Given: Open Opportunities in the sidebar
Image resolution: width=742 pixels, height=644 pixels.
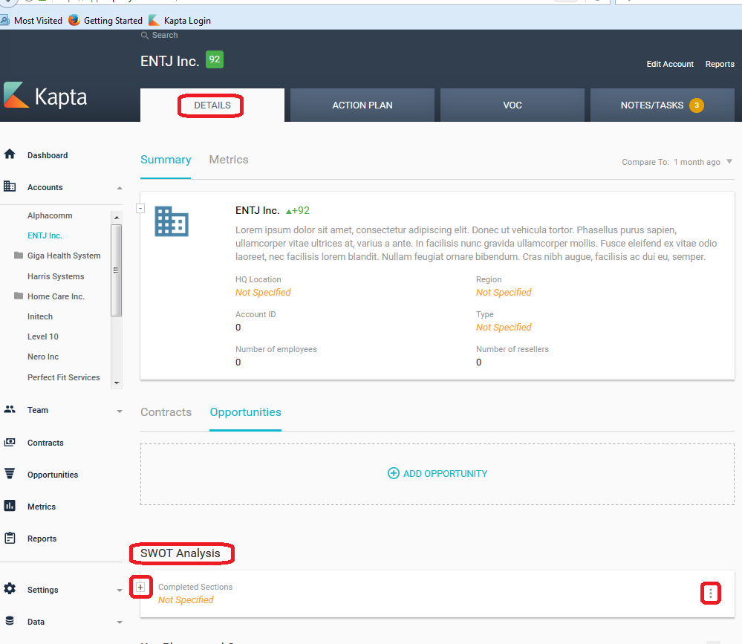Looking at the screenshot, I should pos(53,475).
